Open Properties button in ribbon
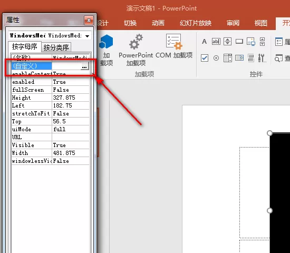Image resolution: width=290 pixels, height=253 pixels. click(x=282, y=42)
